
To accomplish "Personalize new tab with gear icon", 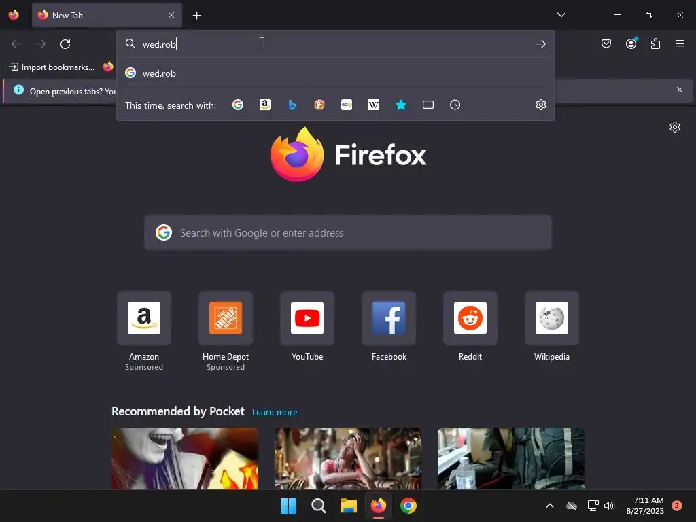I will pos(675,127).
